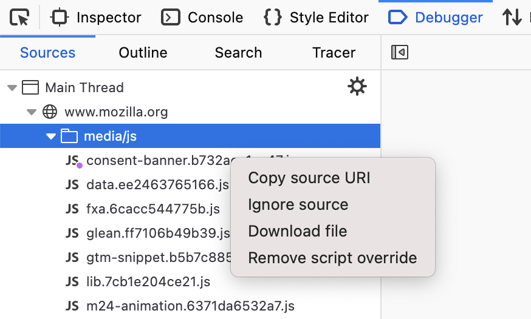
Task: Open glean.ff7106b49b39.js file
Action: [x=158, y=233]
